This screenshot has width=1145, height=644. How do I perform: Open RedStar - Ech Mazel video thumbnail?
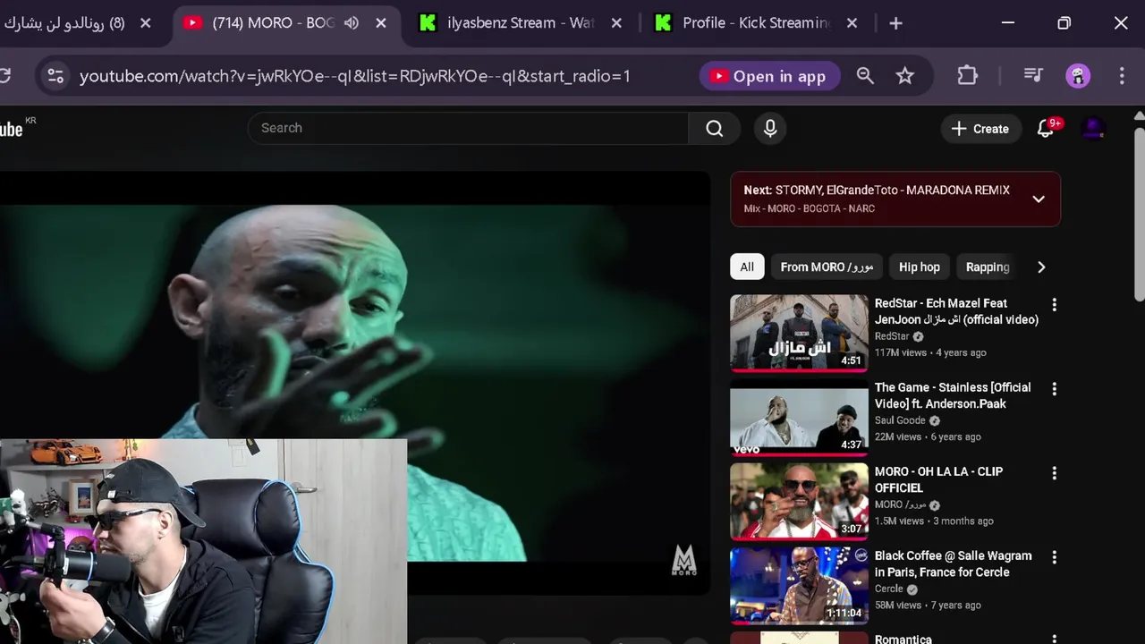(799, 333)
